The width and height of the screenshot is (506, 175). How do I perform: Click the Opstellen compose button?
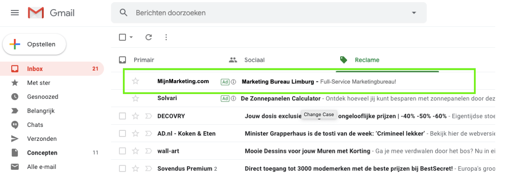coord(34,44)
